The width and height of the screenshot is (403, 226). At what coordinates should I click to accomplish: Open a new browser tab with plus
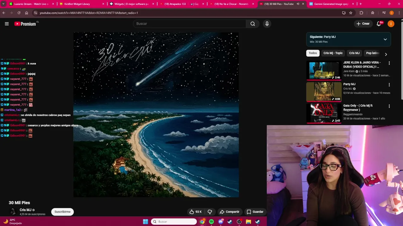pyautogui.click(x=360, y=4)
